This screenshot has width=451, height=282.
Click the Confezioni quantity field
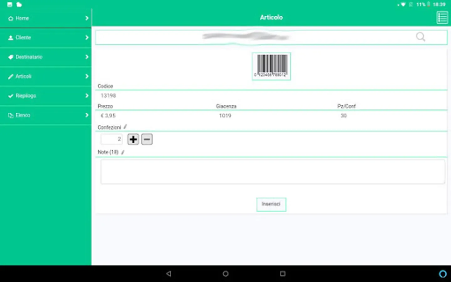111,139
